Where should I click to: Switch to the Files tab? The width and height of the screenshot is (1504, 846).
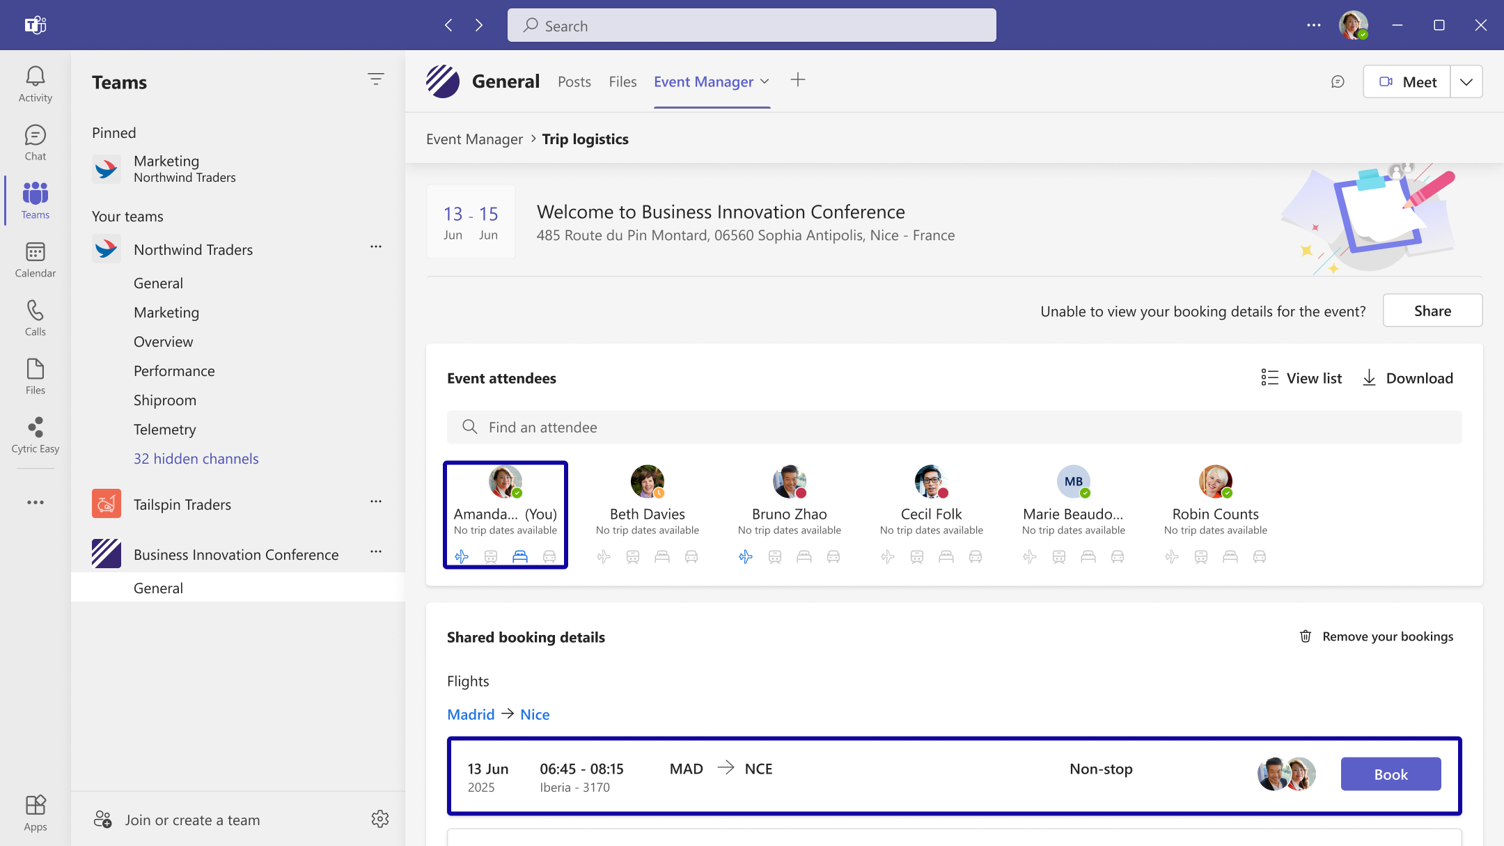point(622,82)
